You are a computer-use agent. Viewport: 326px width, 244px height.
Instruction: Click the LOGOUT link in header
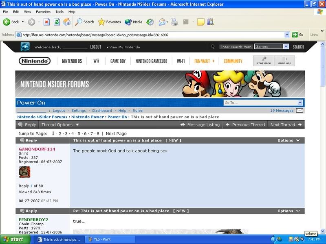(x=96, y=47)
